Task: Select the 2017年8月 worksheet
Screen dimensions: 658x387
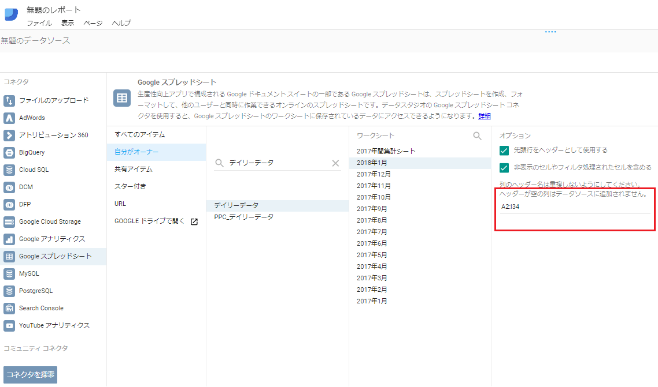Action: tap(420, 220)
